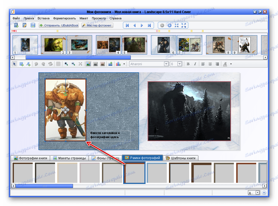This screenshot has width=278, height=206.
Task: Click the add text box tool
Action: (x=28, y=64)
